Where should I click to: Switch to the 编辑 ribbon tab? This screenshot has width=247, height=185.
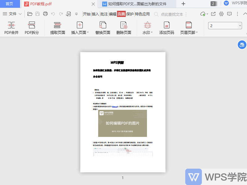point(113,14)
